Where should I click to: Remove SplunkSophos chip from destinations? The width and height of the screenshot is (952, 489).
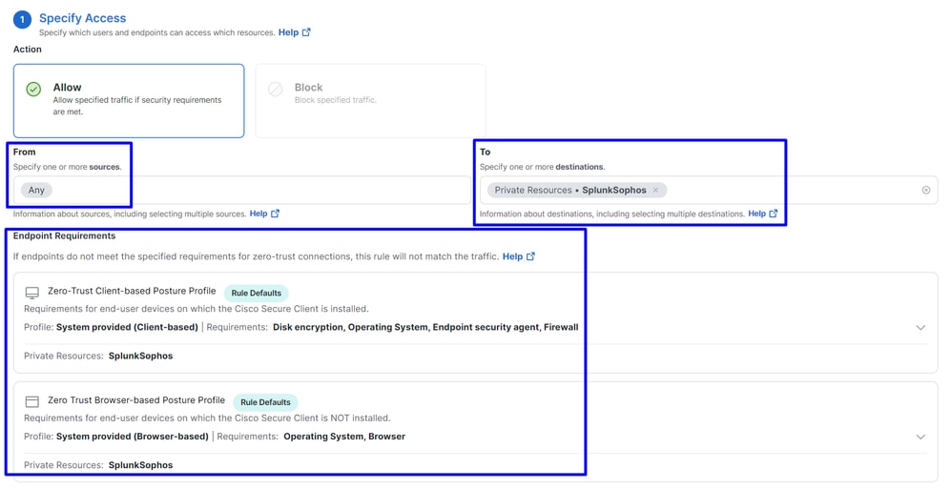[655, 190]
